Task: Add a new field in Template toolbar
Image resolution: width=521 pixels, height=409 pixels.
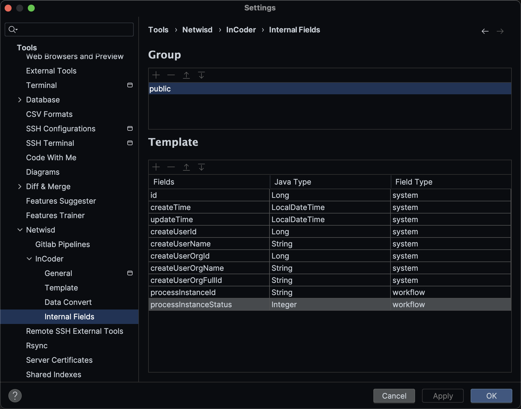Action: [156, 167]
